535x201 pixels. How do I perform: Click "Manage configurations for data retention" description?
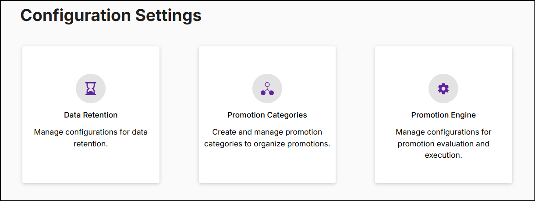(91, 138)
